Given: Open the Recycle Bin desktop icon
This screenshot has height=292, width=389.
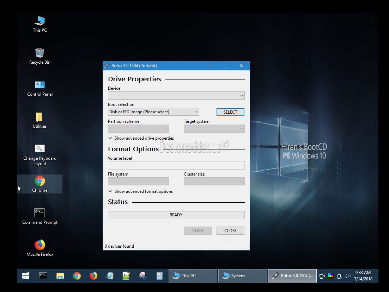Looking at the screenshot, I should [40, 56].
